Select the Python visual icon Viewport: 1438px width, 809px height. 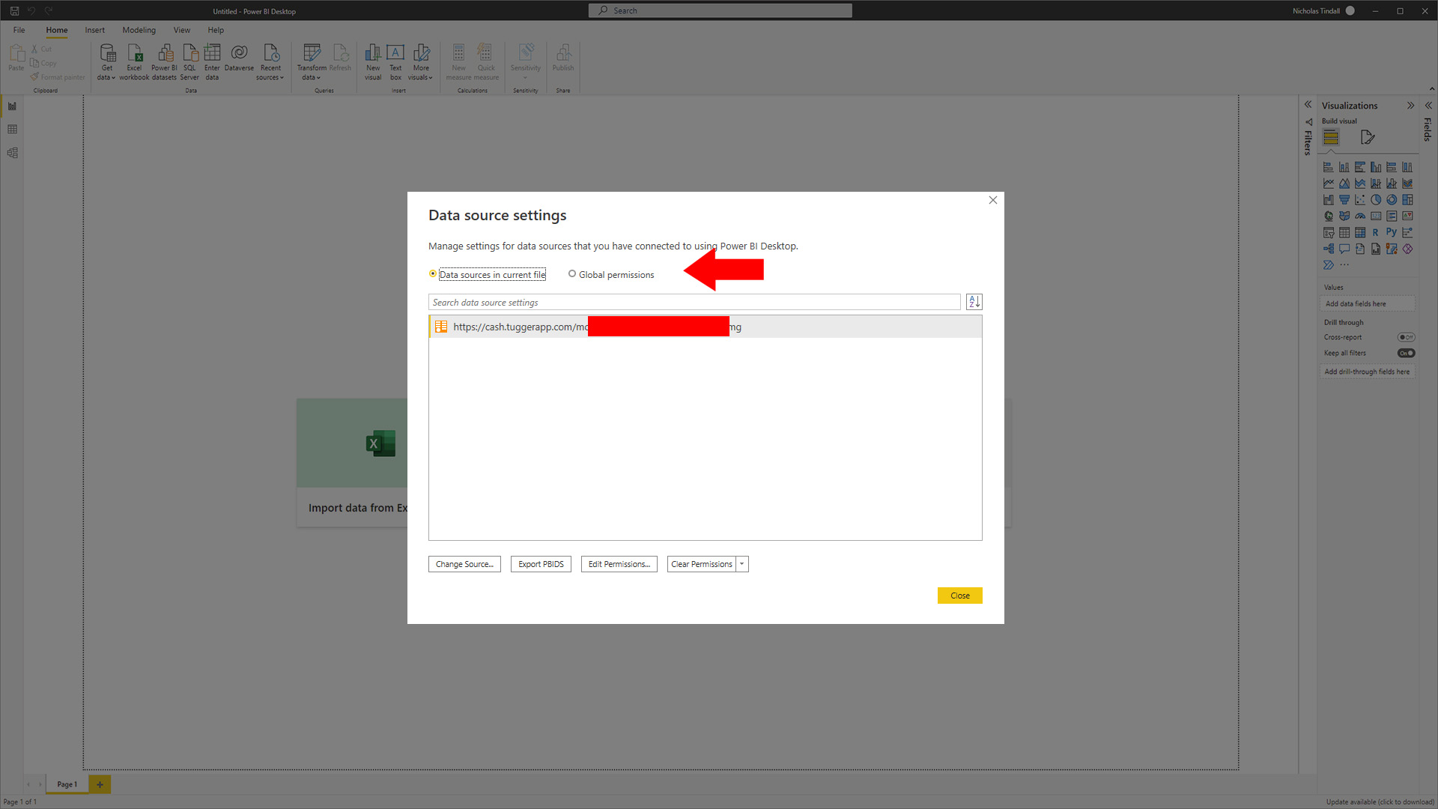(x=1391, y=232)
